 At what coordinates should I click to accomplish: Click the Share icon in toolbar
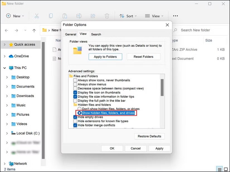tap(93, 16)
